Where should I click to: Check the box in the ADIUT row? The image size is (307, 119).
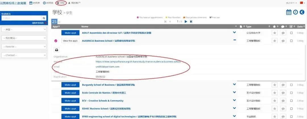pyautogui.click(x=291, y=33)
